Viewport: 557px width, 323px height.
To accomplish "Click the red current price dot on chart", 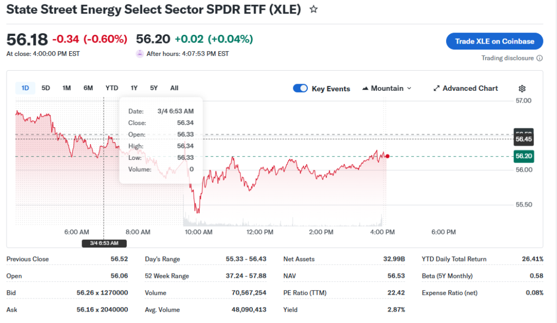I will pos(387,156).
